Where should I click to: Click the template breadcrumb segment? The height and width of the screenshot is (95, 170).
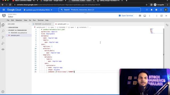[x=62, y=27]
